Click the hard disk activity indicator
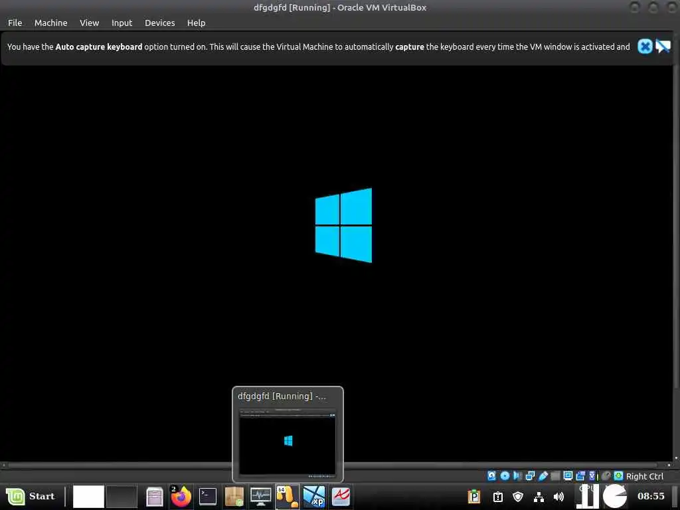 tap(492, 476)
